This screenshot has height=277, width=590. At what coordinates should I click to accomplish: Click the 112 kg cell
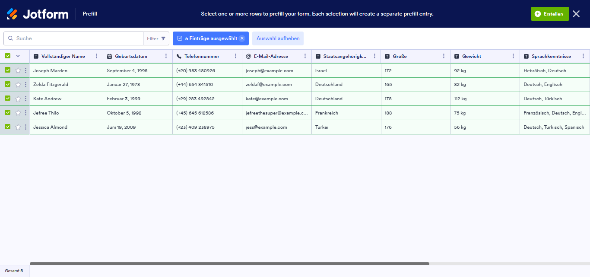[485, 99]
